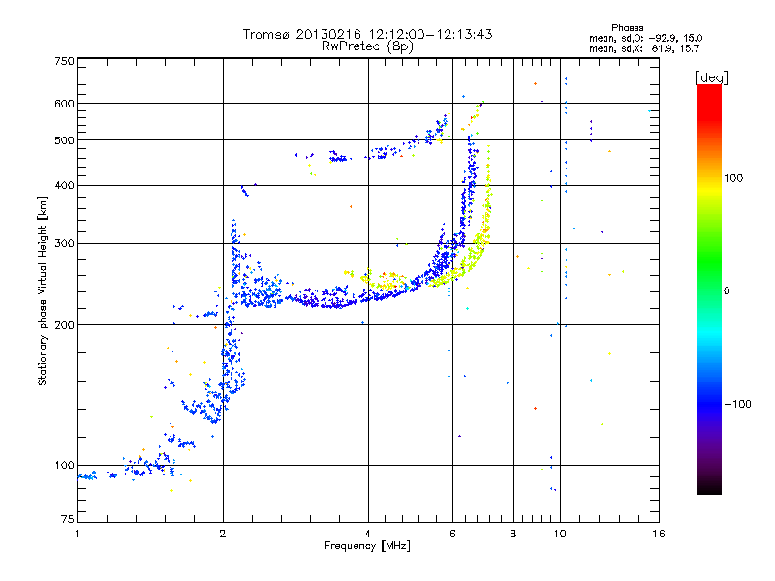Click the x-axis tick label '1'
The height and width of the screenshot is (581, 775).
(77, 534)
